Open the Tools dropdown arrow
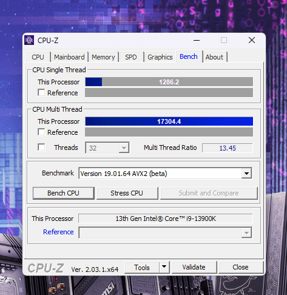 164,267
